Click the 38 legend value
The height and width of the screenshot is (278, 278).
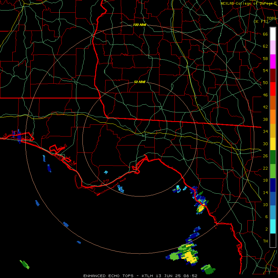pos(265,119)
